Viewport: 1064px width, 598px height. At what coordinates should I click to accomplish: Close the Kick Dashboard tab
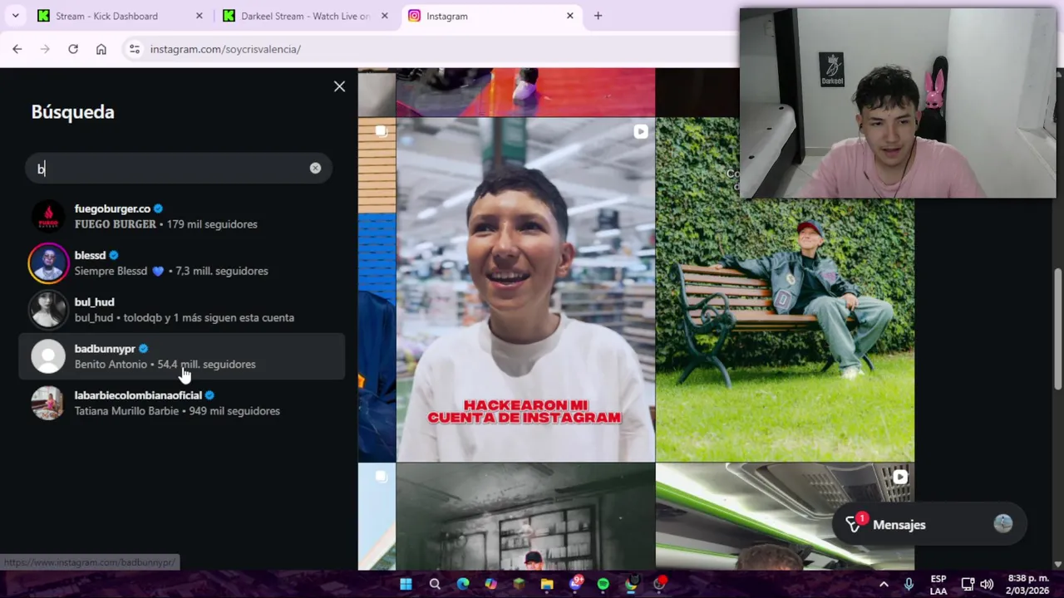click(199, 16)
